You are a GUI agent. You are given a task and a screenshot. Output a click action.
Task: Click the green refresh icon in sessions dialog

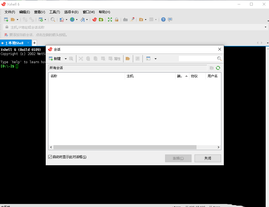(218, 68)
